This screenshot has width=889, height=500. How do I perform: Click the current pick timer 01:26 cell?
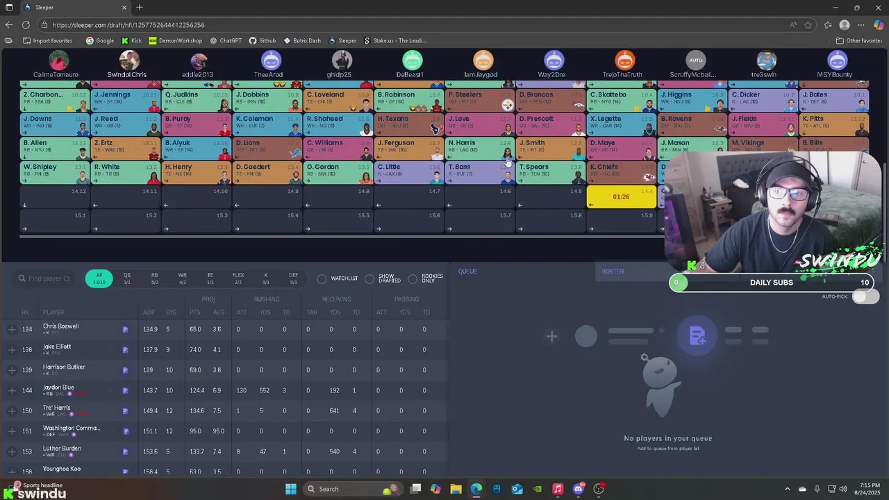click(x=622, y=197)
